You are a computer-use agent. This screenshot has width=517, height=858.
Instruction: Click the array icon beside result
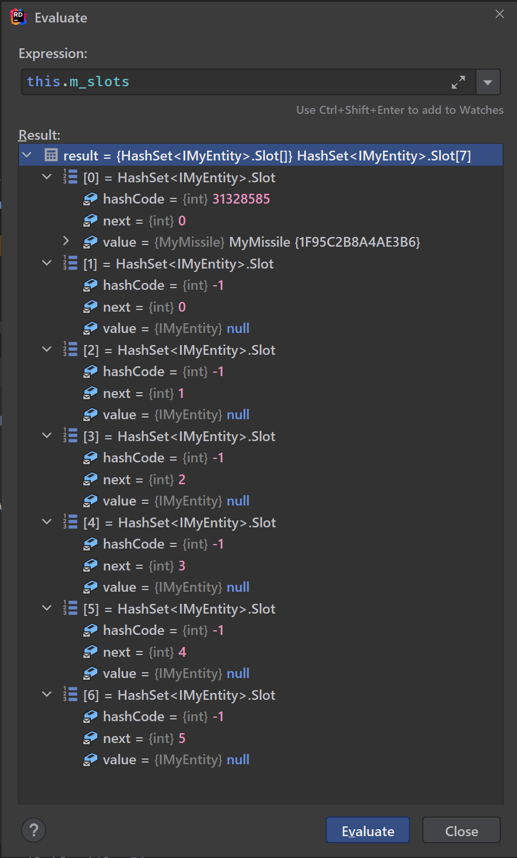pos(51,155)
